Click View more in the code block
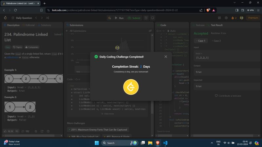This screenshot has width=262, height=147. (x=108, y=114)
